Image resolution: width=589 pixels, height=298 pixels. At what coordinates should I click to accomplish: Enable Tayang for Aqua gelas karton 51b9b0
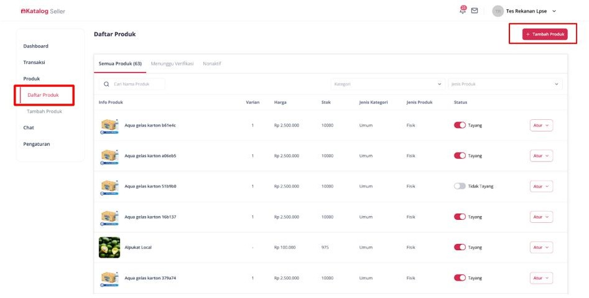(460, 186)
